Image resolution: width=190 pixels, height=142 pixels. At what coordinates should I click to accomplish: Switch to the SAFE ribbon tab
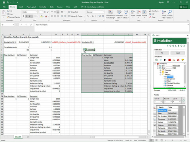[x=76, y=7]
